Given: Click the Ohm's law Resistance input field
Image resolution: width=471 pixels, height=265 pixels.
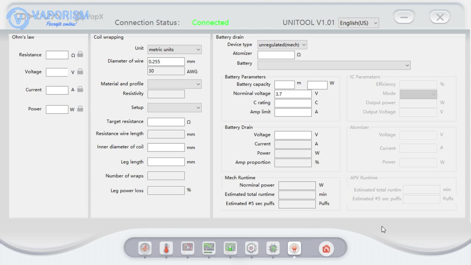Looking at the screenshot, I should (x=57, y=55).
